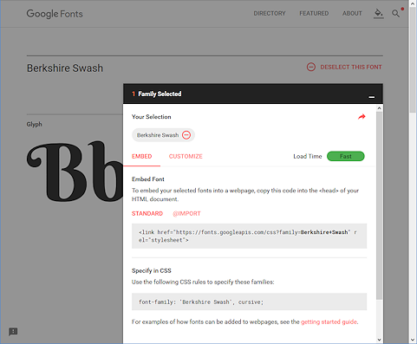Click the minus circle beside Deselect This Font

click(x=311, y=67)
